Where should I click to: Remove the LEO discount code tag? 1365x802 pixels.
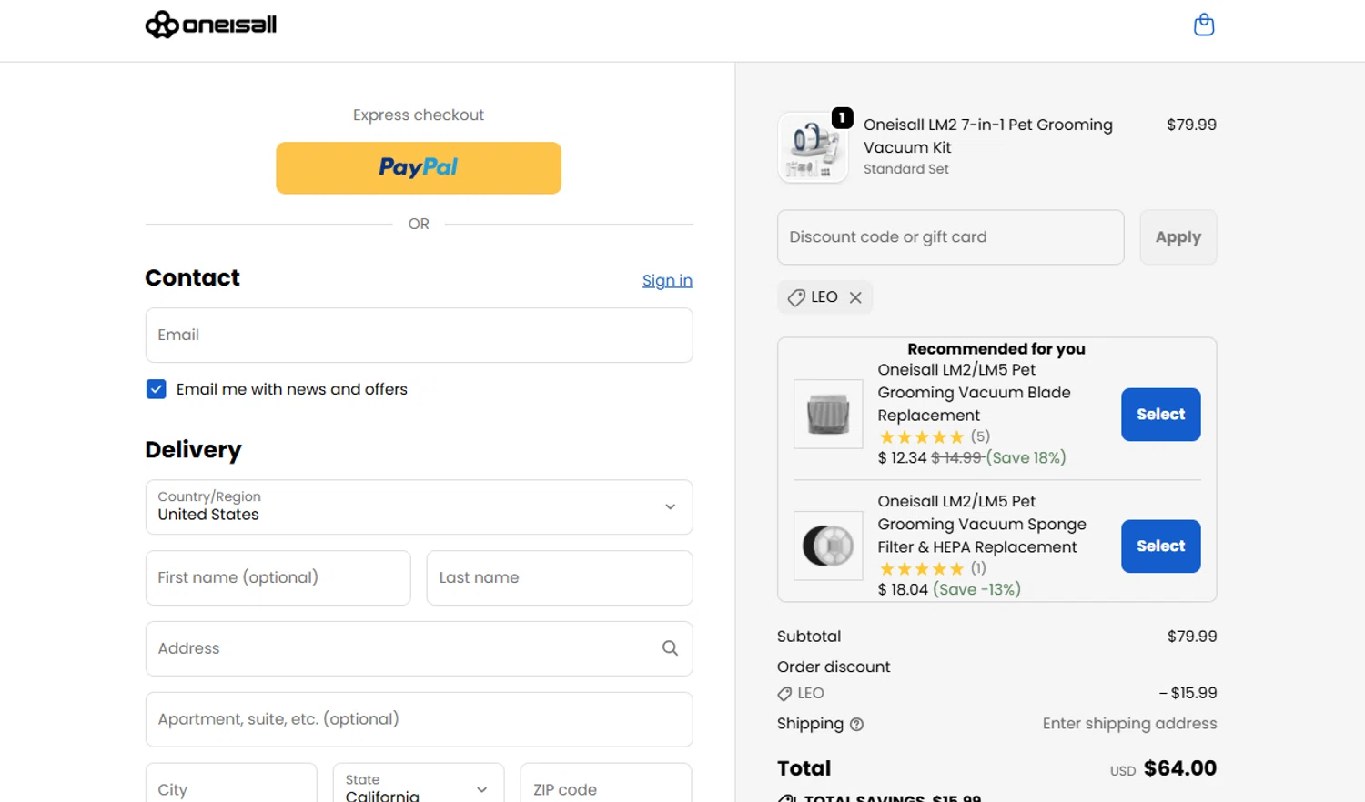(x=855, y=297)
